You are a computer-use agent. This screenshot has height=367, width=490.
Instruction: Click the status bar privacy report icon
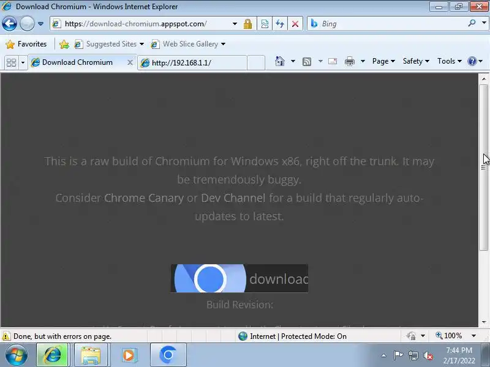pos(411,336)
